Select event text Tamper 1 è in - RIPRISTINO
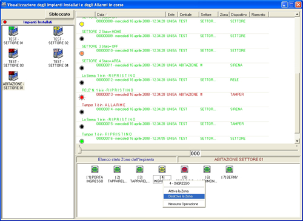Viewport: 303px width, 221px height. [107, 134]
